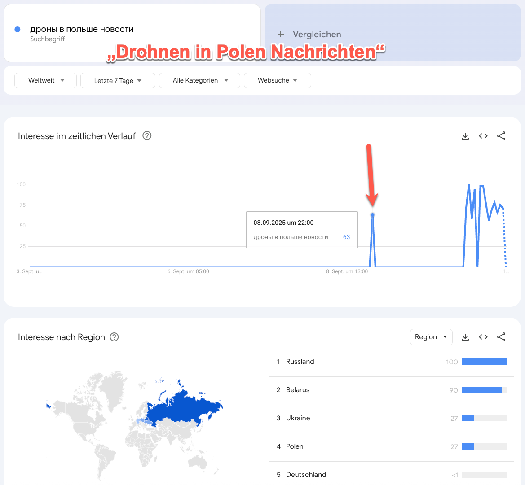The image size is (525, 485).
Task: Click the 8 September data point on chart
Action: [x=373, y=215]
